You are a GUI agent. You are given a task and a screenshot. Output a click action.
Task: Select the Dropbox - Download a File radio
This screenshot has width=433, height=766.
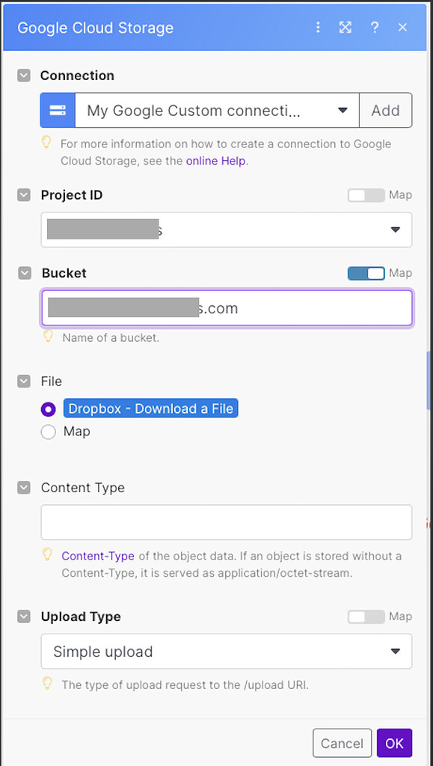tap(49, 409)
